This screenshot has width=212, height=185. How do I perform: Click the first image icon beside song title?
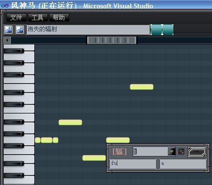tap(8, 30)
